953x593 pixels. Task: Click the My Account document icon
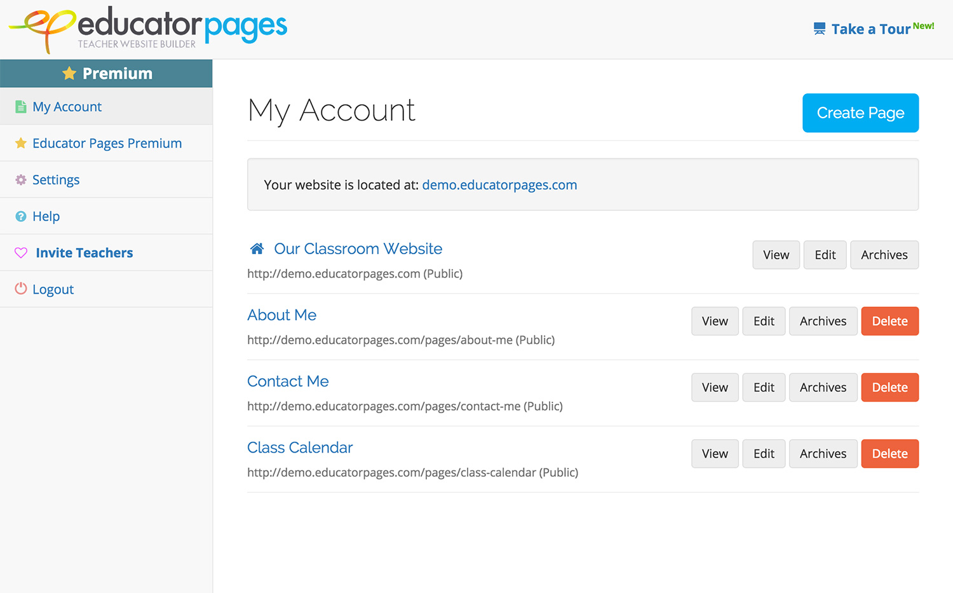[21, 107]
